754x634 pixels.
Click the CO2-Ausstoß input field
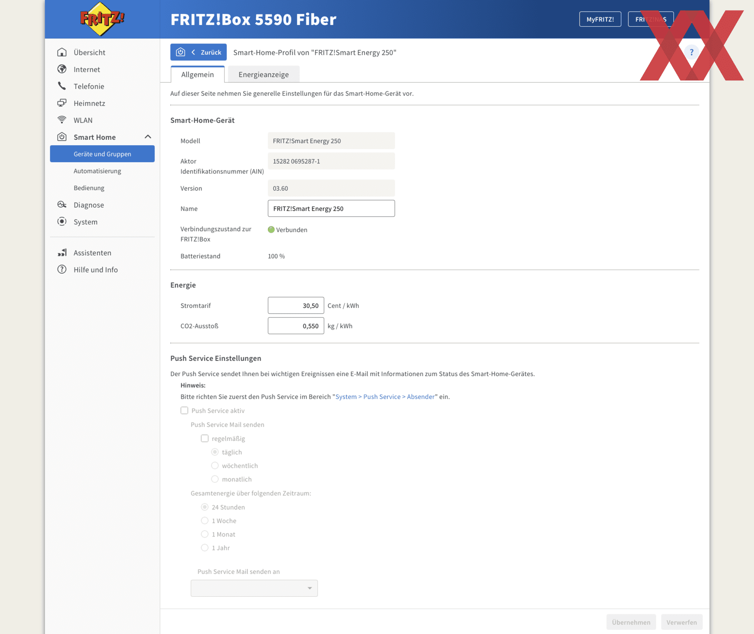[x=296, y=326]
